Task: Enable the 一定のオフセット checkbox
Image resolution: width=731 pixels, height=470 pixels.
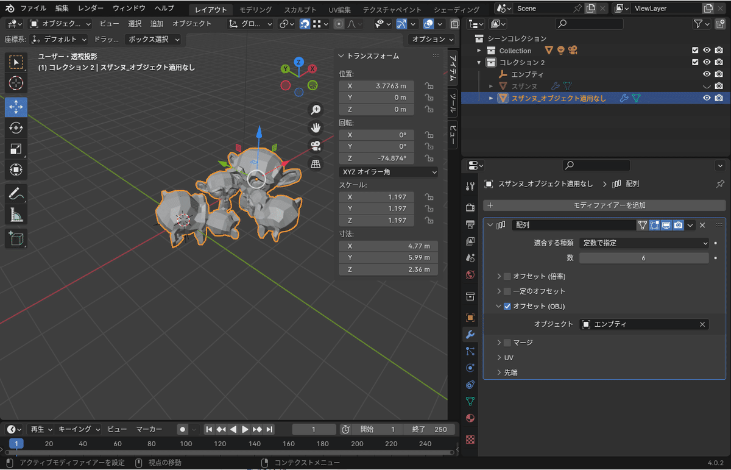Action: point(507,291)
